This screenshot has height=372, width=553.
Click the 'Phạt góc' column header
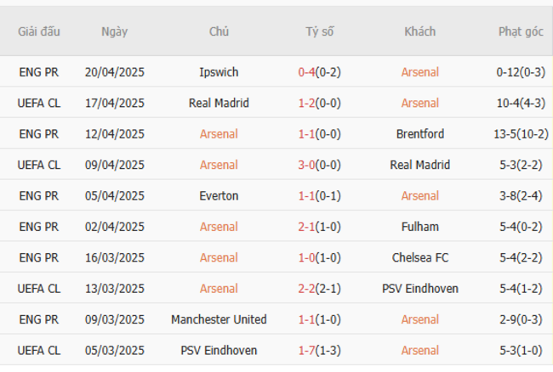(521, 32)
